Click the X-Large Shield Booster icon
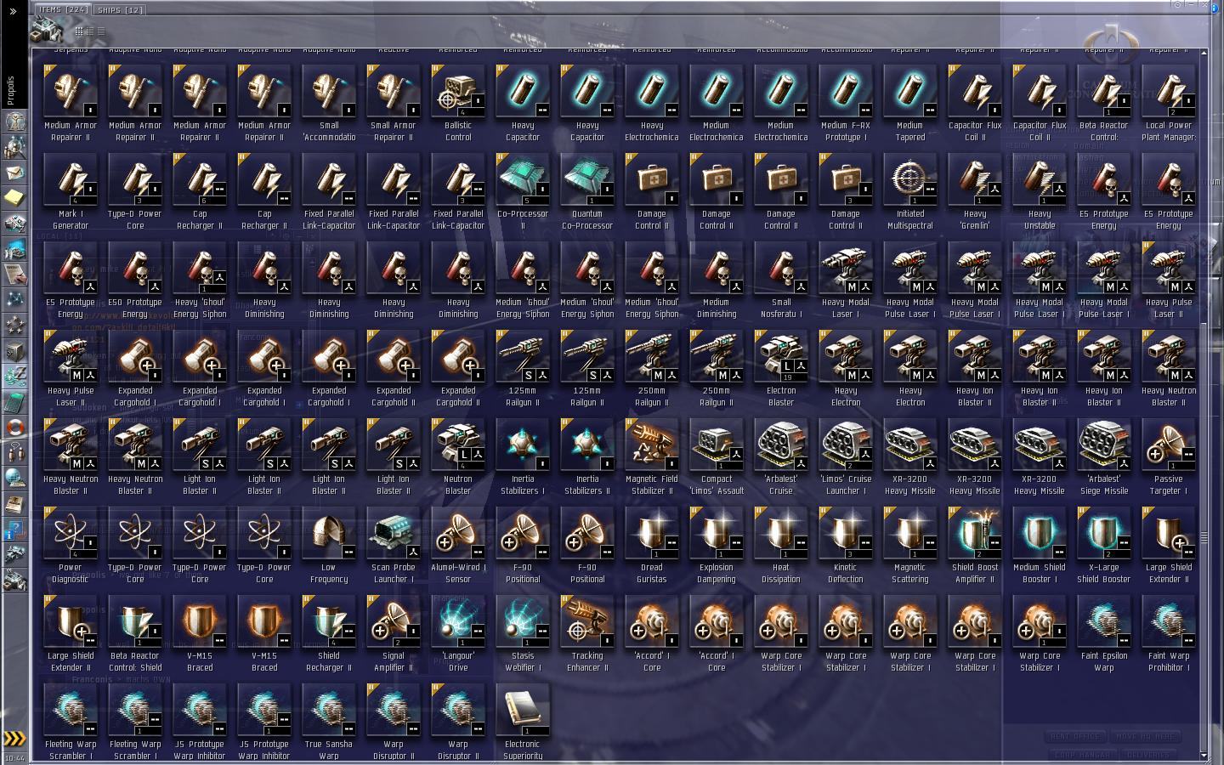The height and width of the screenshot is (765, 1224). 1104,534
